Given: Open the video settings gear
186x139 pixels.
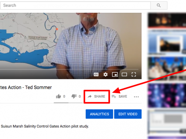Looking at the screenshot, I should click(105, 74).
